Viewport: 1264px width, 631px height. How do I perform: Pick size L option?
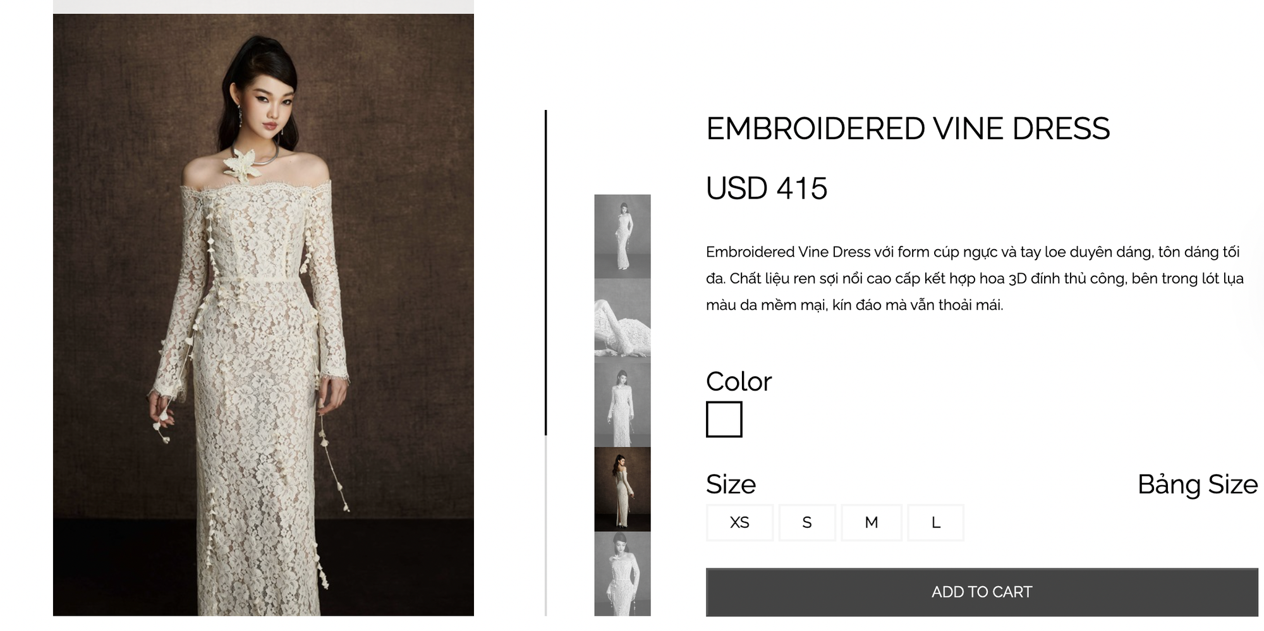click(936, 522)
